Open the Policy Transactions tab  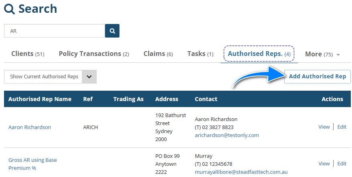[94, 54]
